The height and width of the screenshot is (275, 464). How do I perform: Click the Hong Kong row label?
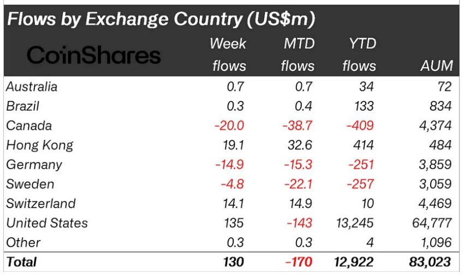click(x=39, y=145)
